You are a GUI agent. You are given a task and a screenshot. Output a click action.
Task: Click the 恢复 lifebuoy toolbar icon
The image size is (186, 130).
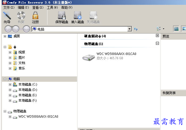(x=21, y=15)
